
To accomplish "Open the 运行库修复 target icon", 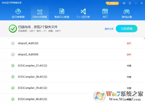I will click(18, 12).
